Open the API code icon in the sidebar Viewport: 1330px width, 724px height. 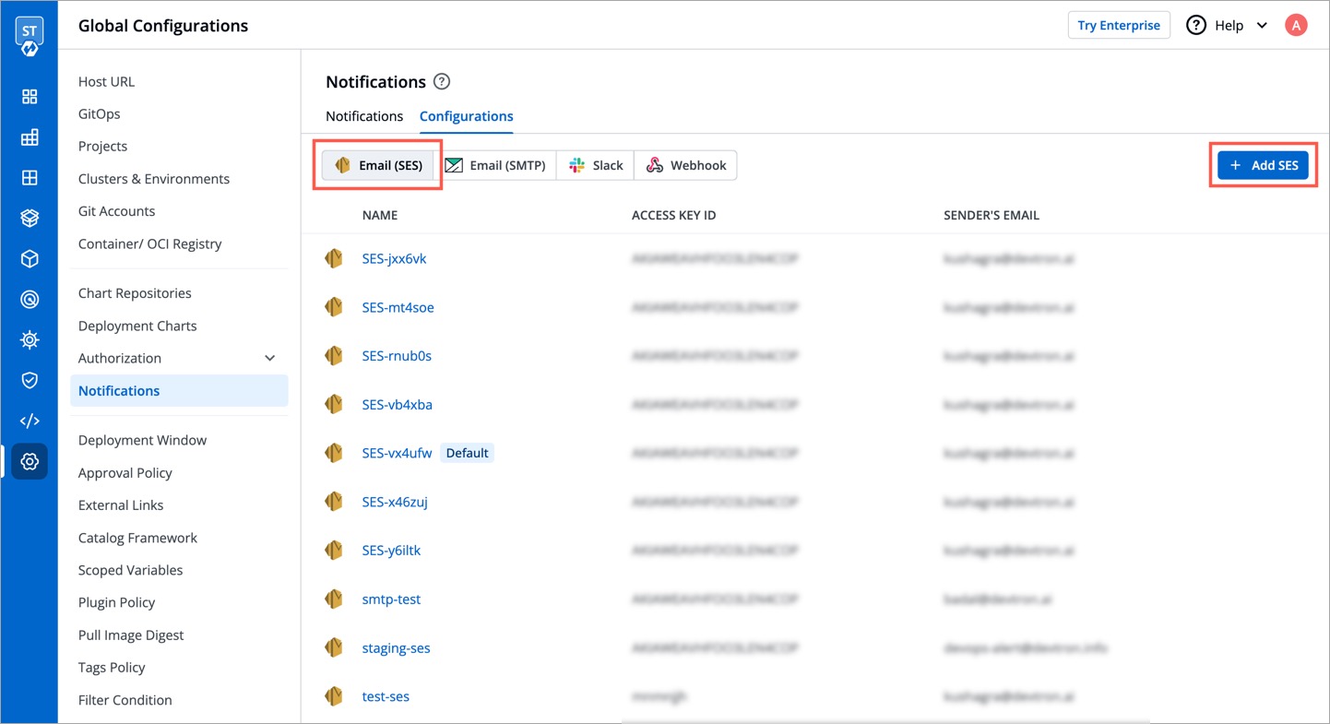[x=30, y=421]
